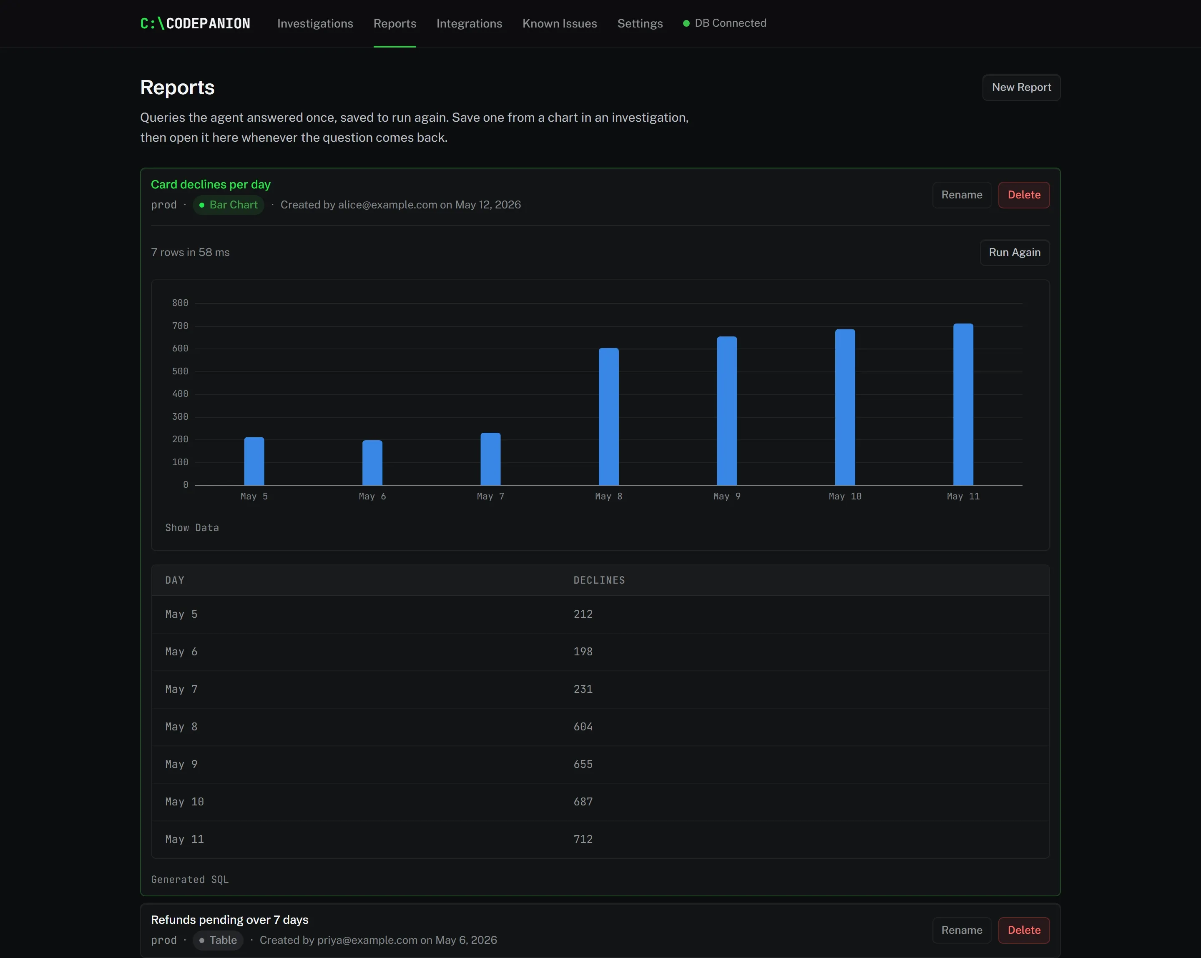Click the May 8 bar in the chart

pyautogui.click(x=608, y=416)
